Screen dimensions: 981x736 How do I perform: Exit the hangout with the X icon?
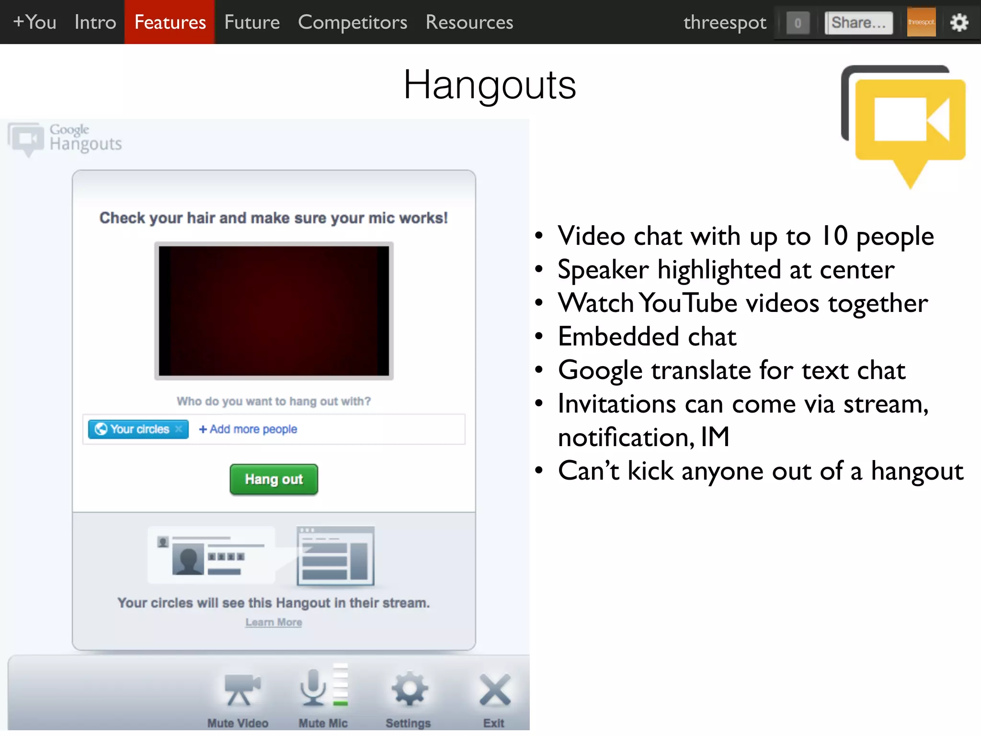pyautogui.click(x=494, y=690)
